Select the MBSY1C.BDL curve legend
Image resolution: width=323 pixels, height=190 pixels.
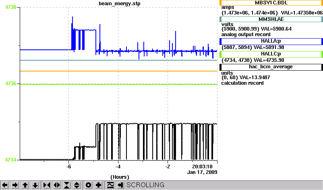pyautogui.click(x=271, y=3)
